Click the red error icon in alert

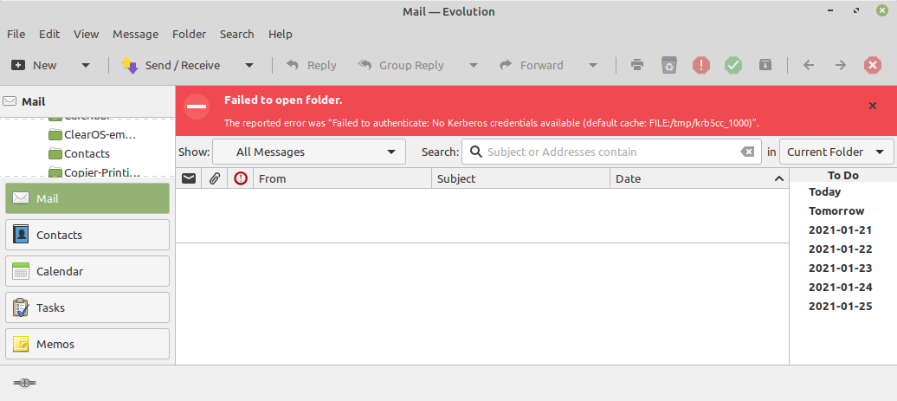pos(197,107)
